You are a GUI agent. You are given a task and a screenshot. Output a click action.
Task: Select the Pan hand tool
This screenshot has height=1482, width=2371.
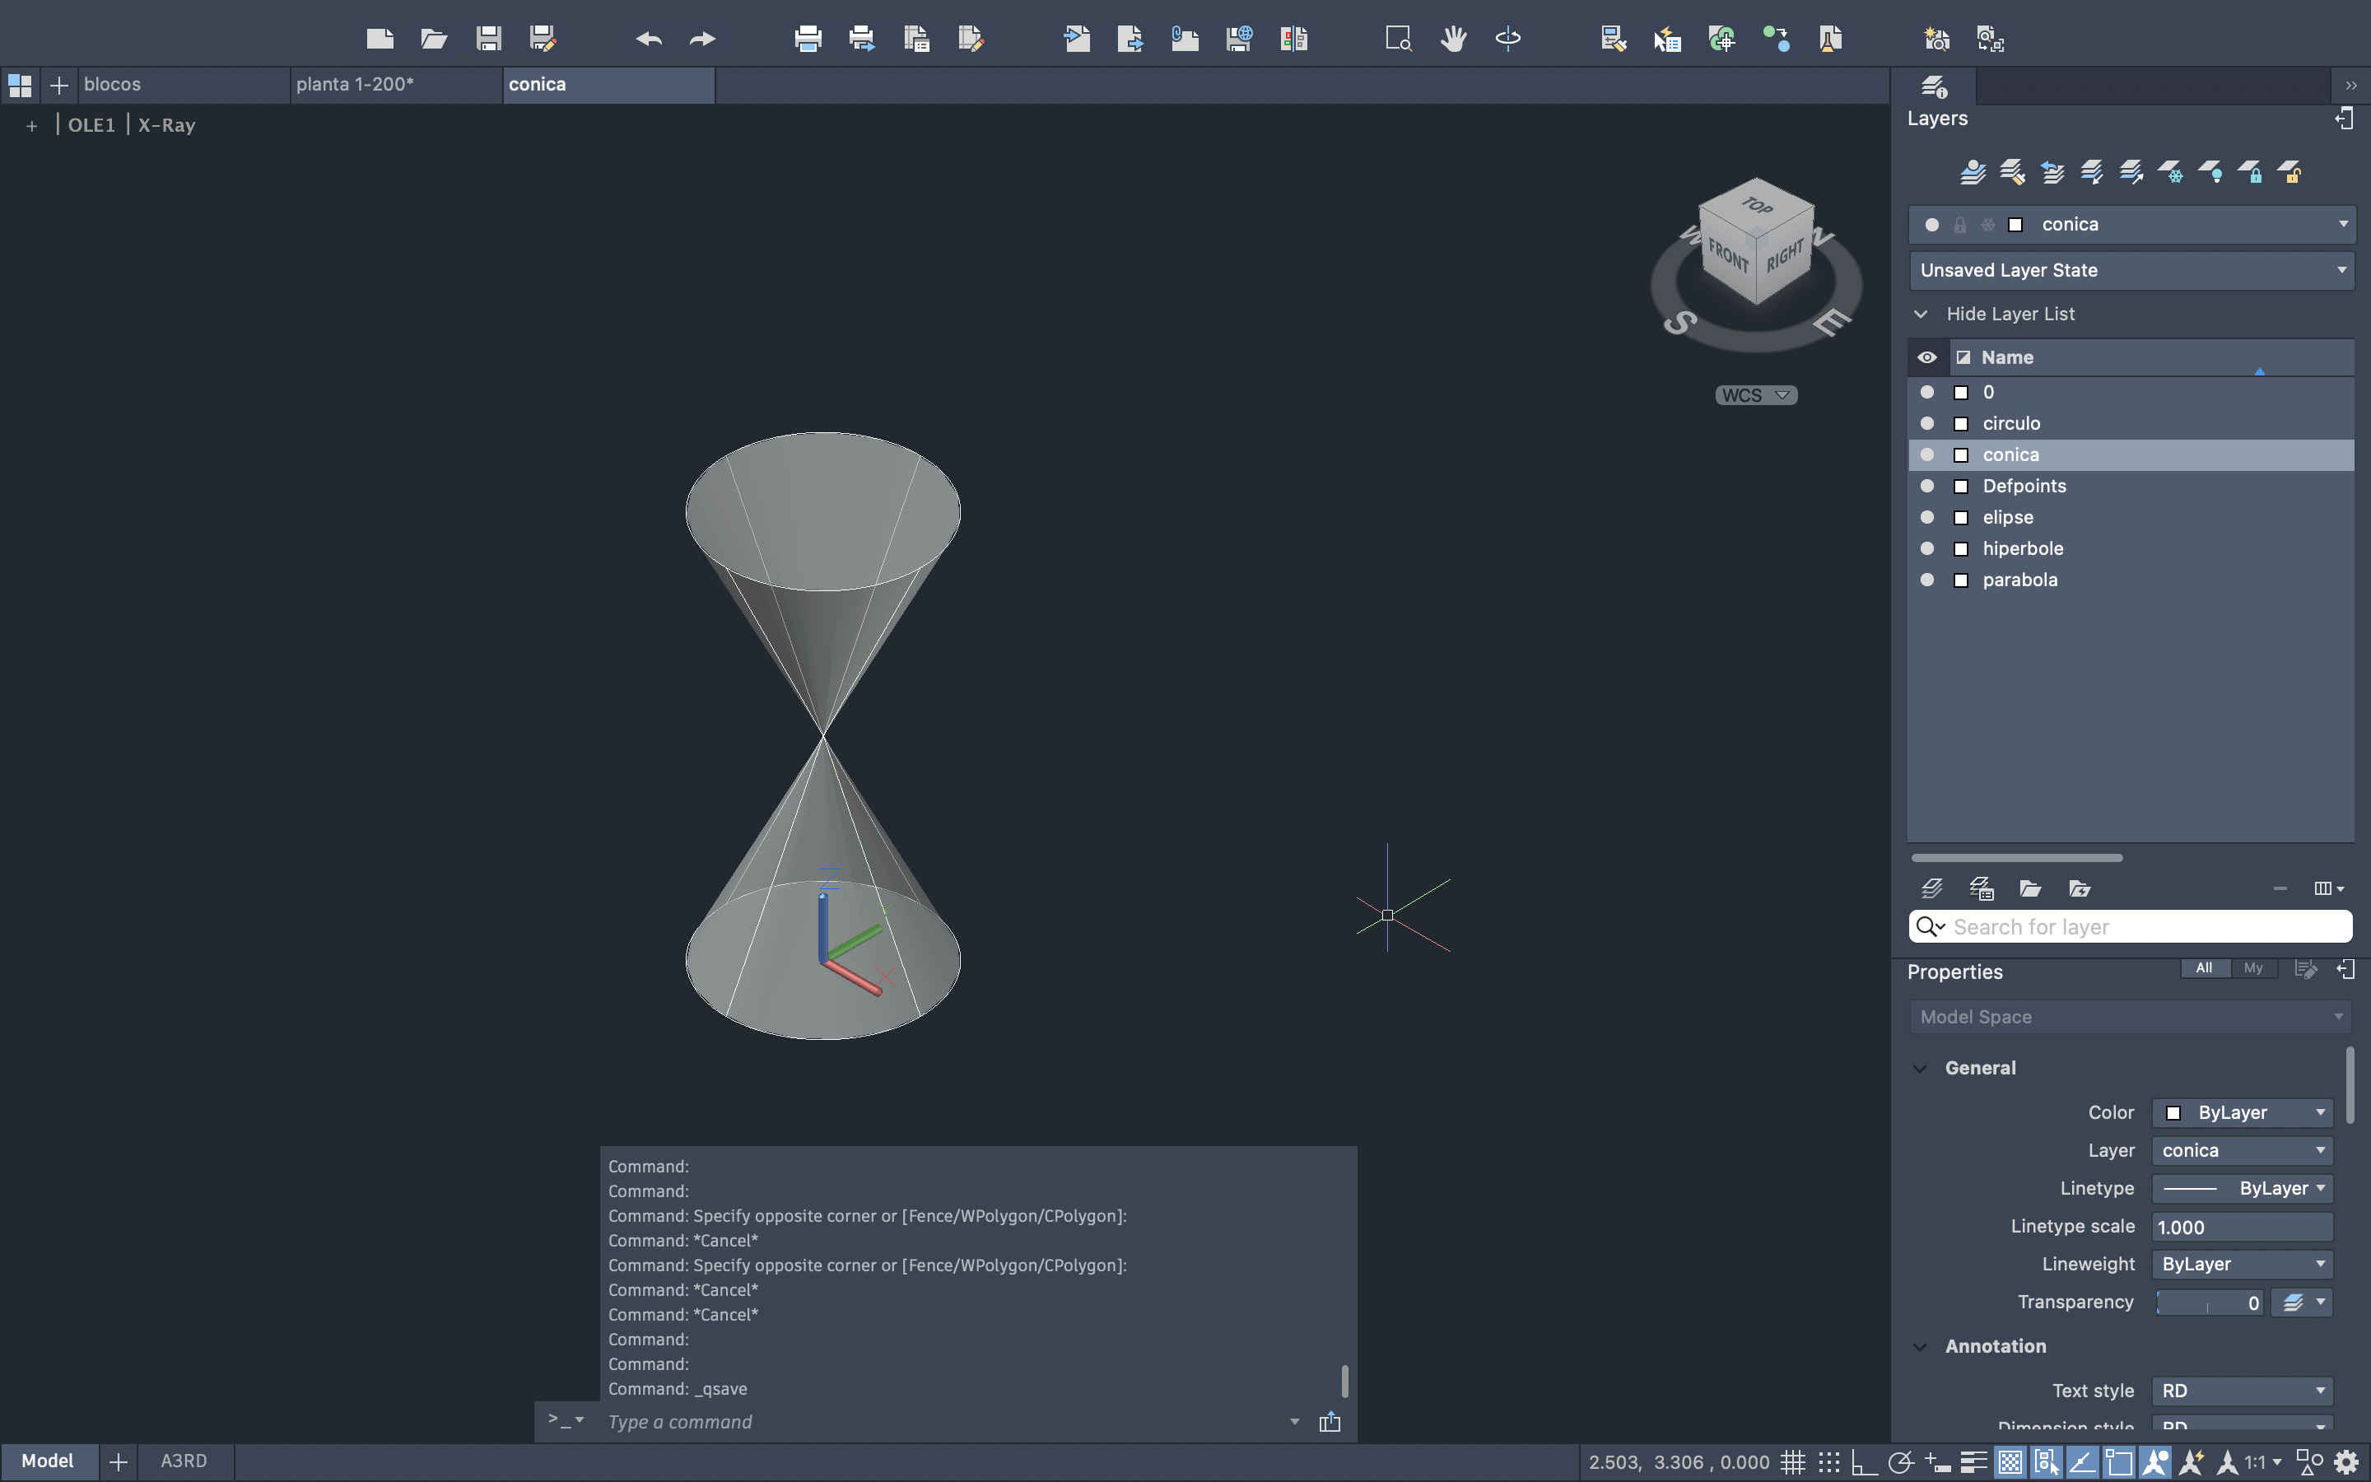tap(1453, 40)
